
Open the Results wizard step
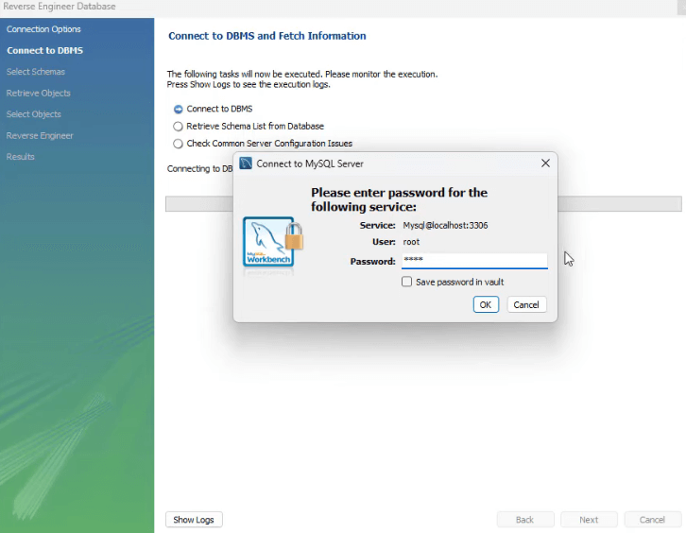click(20, 157)
